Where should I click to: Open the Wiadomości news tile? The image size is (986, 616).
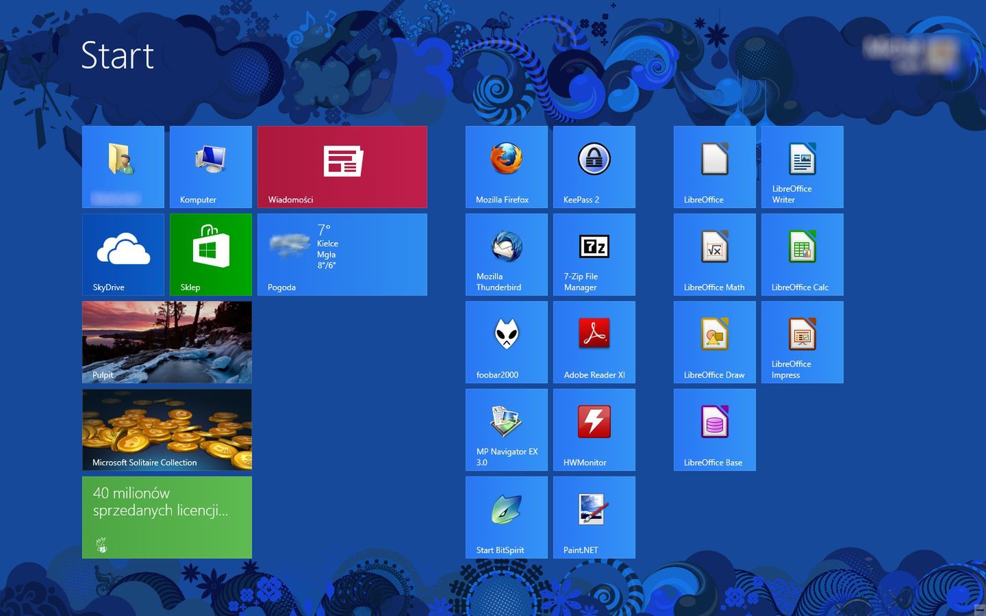[342, 167]
